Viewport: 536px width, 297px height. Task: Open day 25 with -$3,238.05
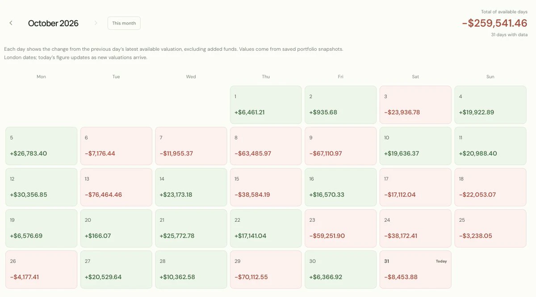[x=490, y=228]
